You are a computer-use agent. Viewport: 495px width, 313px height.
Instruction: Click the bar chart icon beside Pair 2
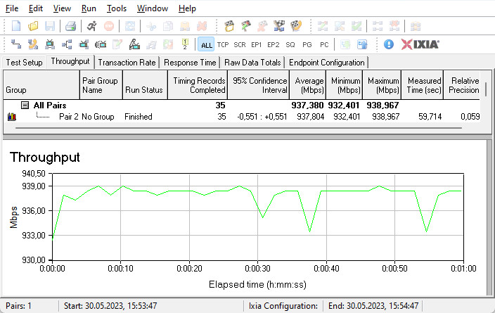12,117
